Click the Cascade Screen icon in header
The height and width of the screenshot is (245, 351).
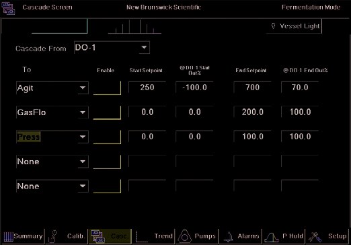point(8,8)
